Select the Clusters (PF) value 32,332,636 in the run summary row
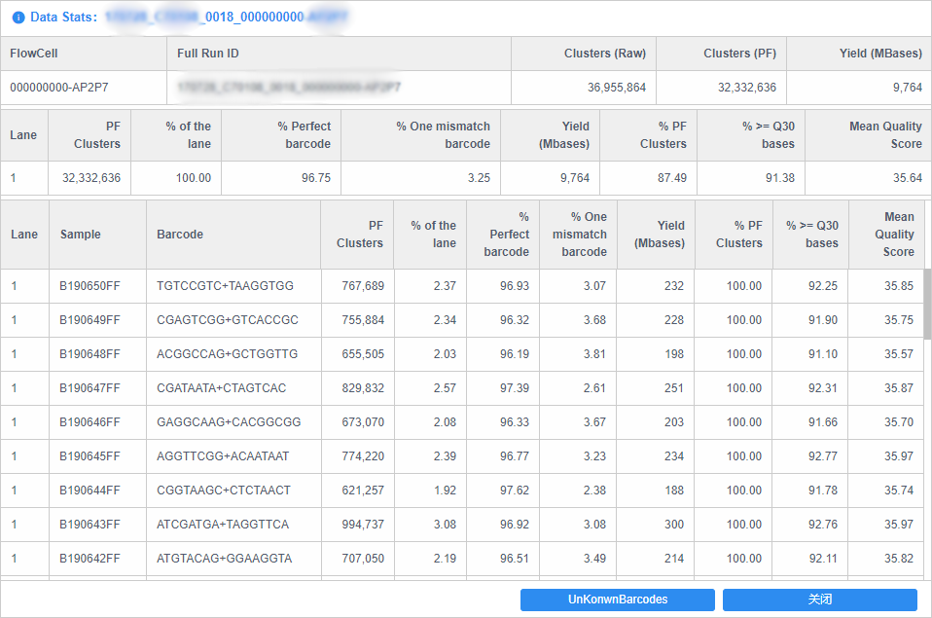 click(746, 88)
